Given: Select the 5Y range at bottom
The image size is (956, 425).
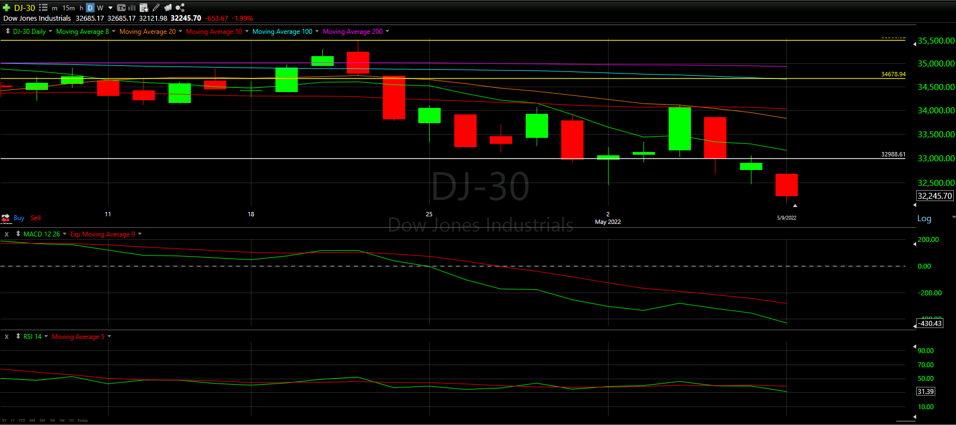Looking at the screenshot, I should (4, 420).
